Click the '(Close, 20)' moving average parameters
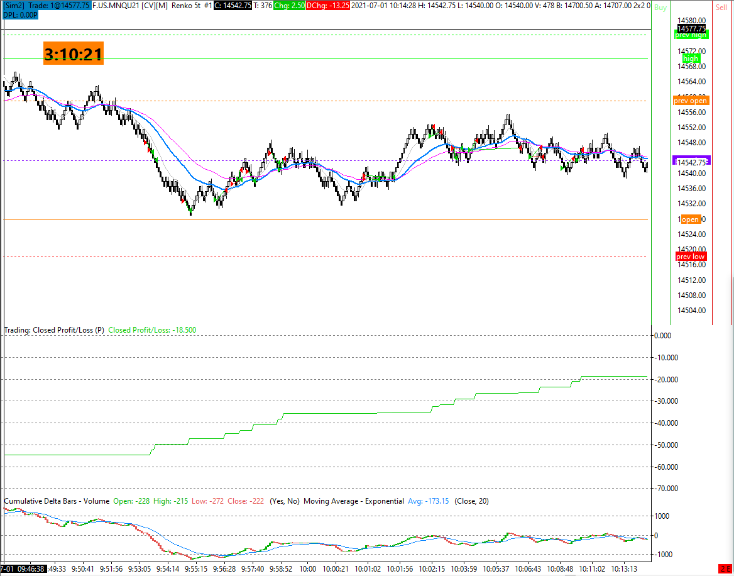 pos(471,501)
